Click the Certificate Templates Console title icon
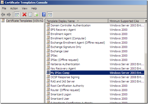The height and width of the screenshot is (104, 148). coord(2,2)
